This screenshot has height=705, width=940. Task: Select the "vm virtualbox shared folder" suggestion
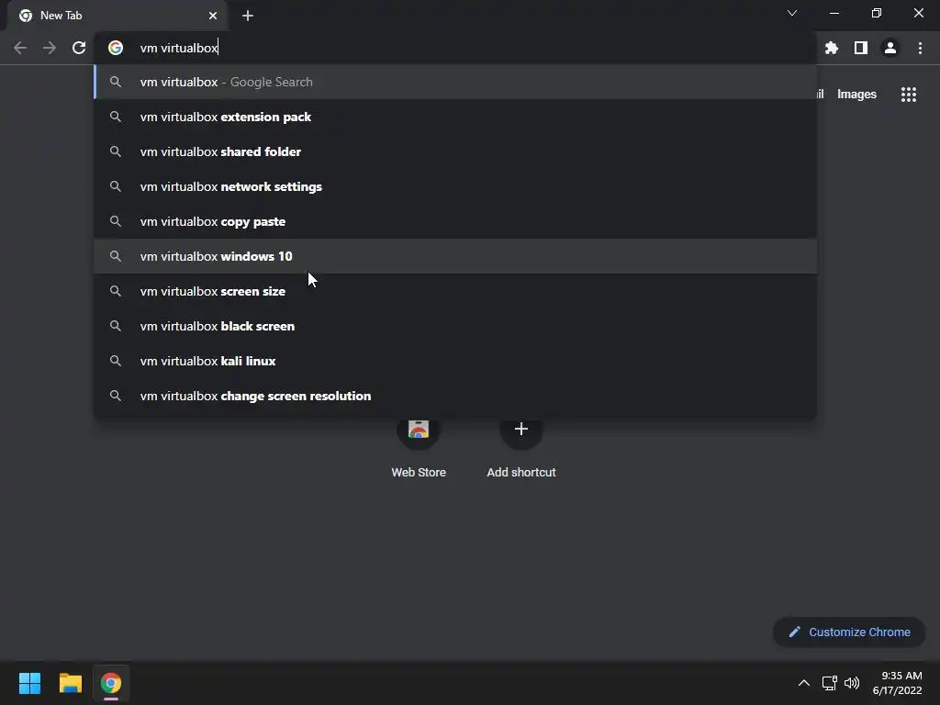coord(220,151)
